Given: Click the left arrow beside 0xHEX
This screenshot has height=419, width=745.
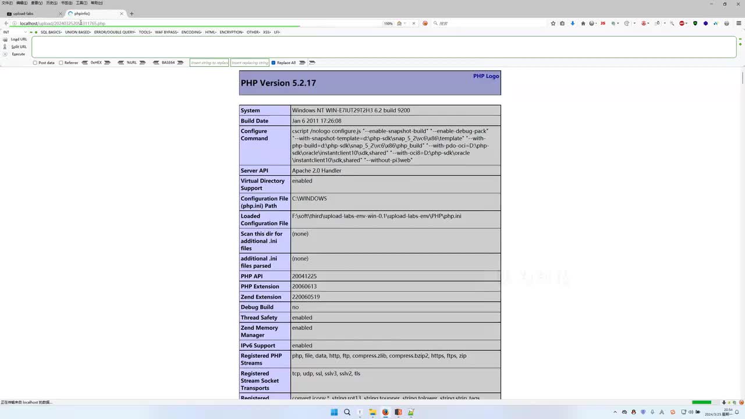Looking at the screenshot, I should tap(85, 62).
